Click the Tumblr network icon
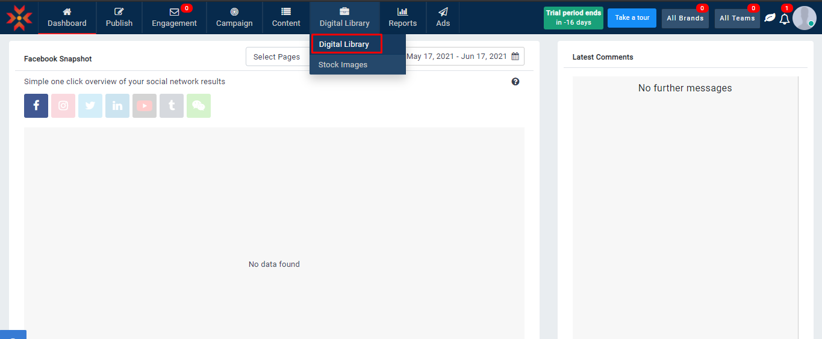Screen dimensions: 822x339 click(x=172, y=106)
